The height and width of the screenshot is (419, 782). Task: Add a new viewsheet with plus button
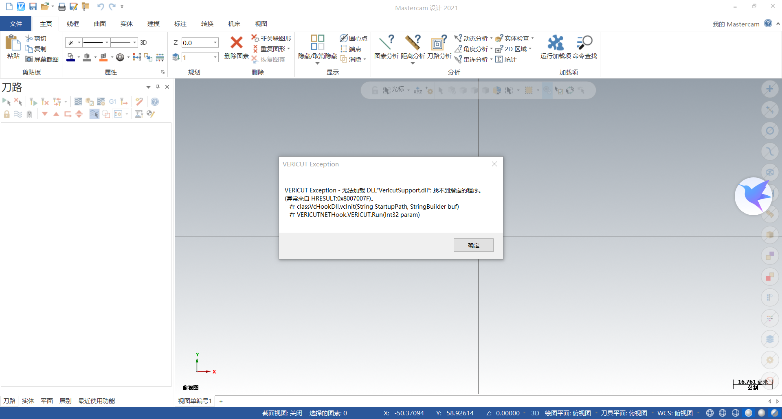[x=221, y=401]
